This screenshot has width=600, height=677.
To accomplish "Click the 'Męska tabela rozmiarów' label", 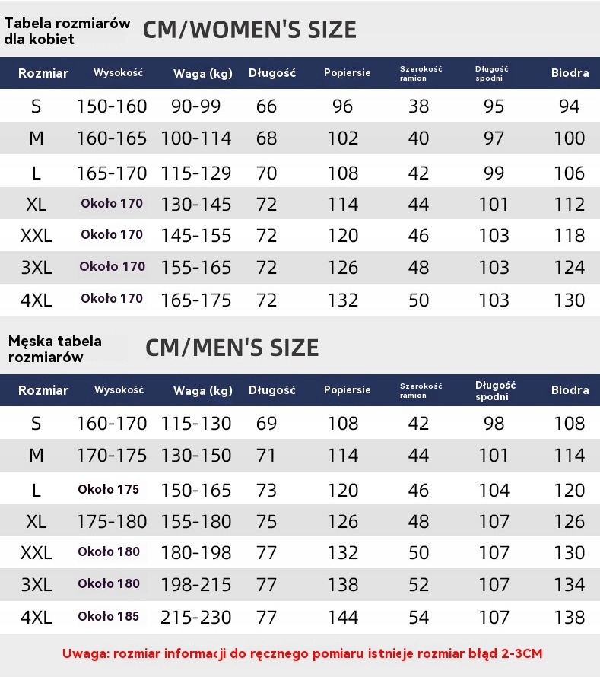I will point(55,349).
